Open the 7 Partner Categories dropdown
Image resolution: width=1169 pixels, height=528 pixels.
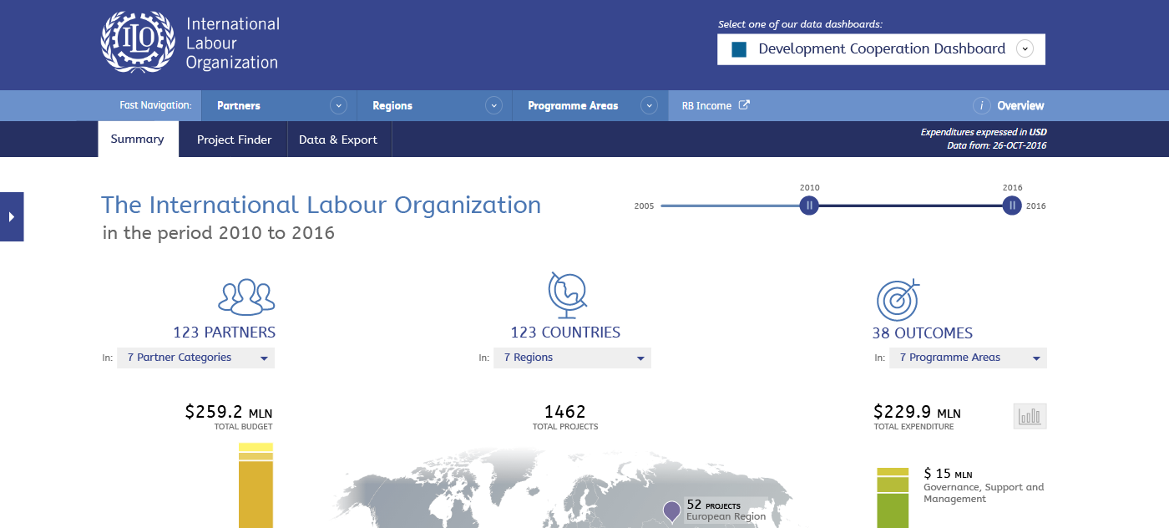point(195,358)
